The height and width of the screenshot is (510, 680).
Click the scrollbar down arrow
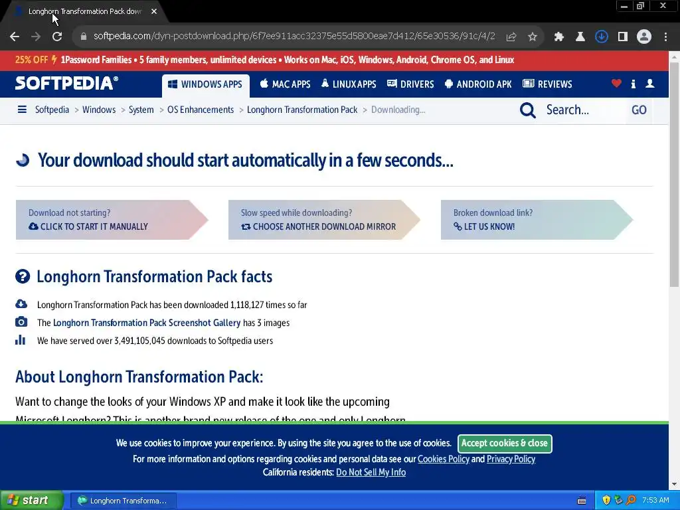(x=674, y=484)
